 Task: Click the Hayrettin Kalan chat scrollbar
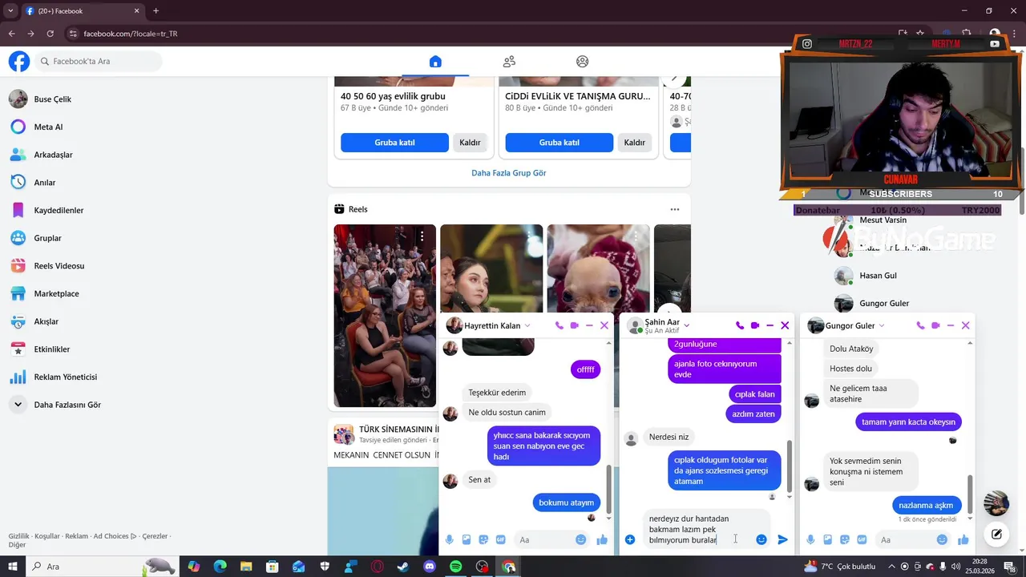coord(608,488)
